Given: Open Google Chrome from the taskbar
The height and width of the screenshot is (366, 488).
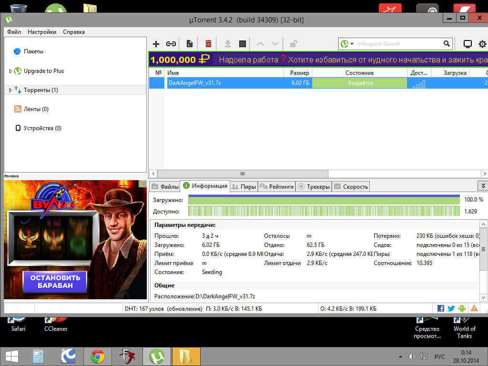Looking at the screenshot, I should (98, 356).
